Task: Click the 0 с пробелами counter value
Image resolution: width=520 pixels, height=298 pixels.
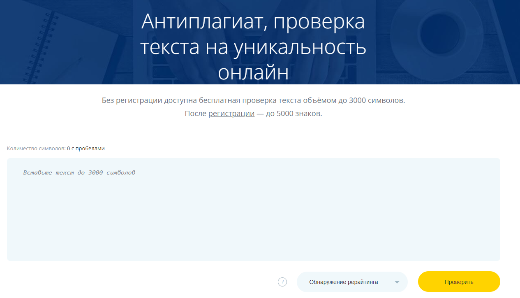Action: point(86,149)
